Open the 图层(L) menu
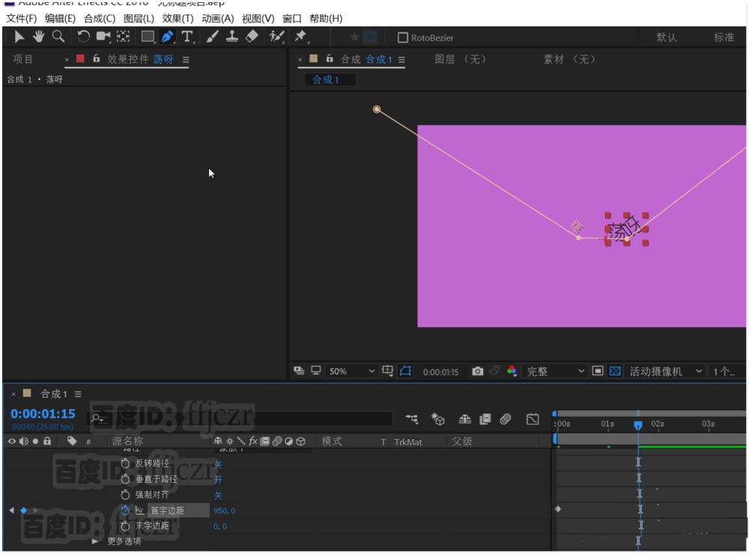Screen dimensions: 749x554 pyautogui.click(x=139, y=19)
